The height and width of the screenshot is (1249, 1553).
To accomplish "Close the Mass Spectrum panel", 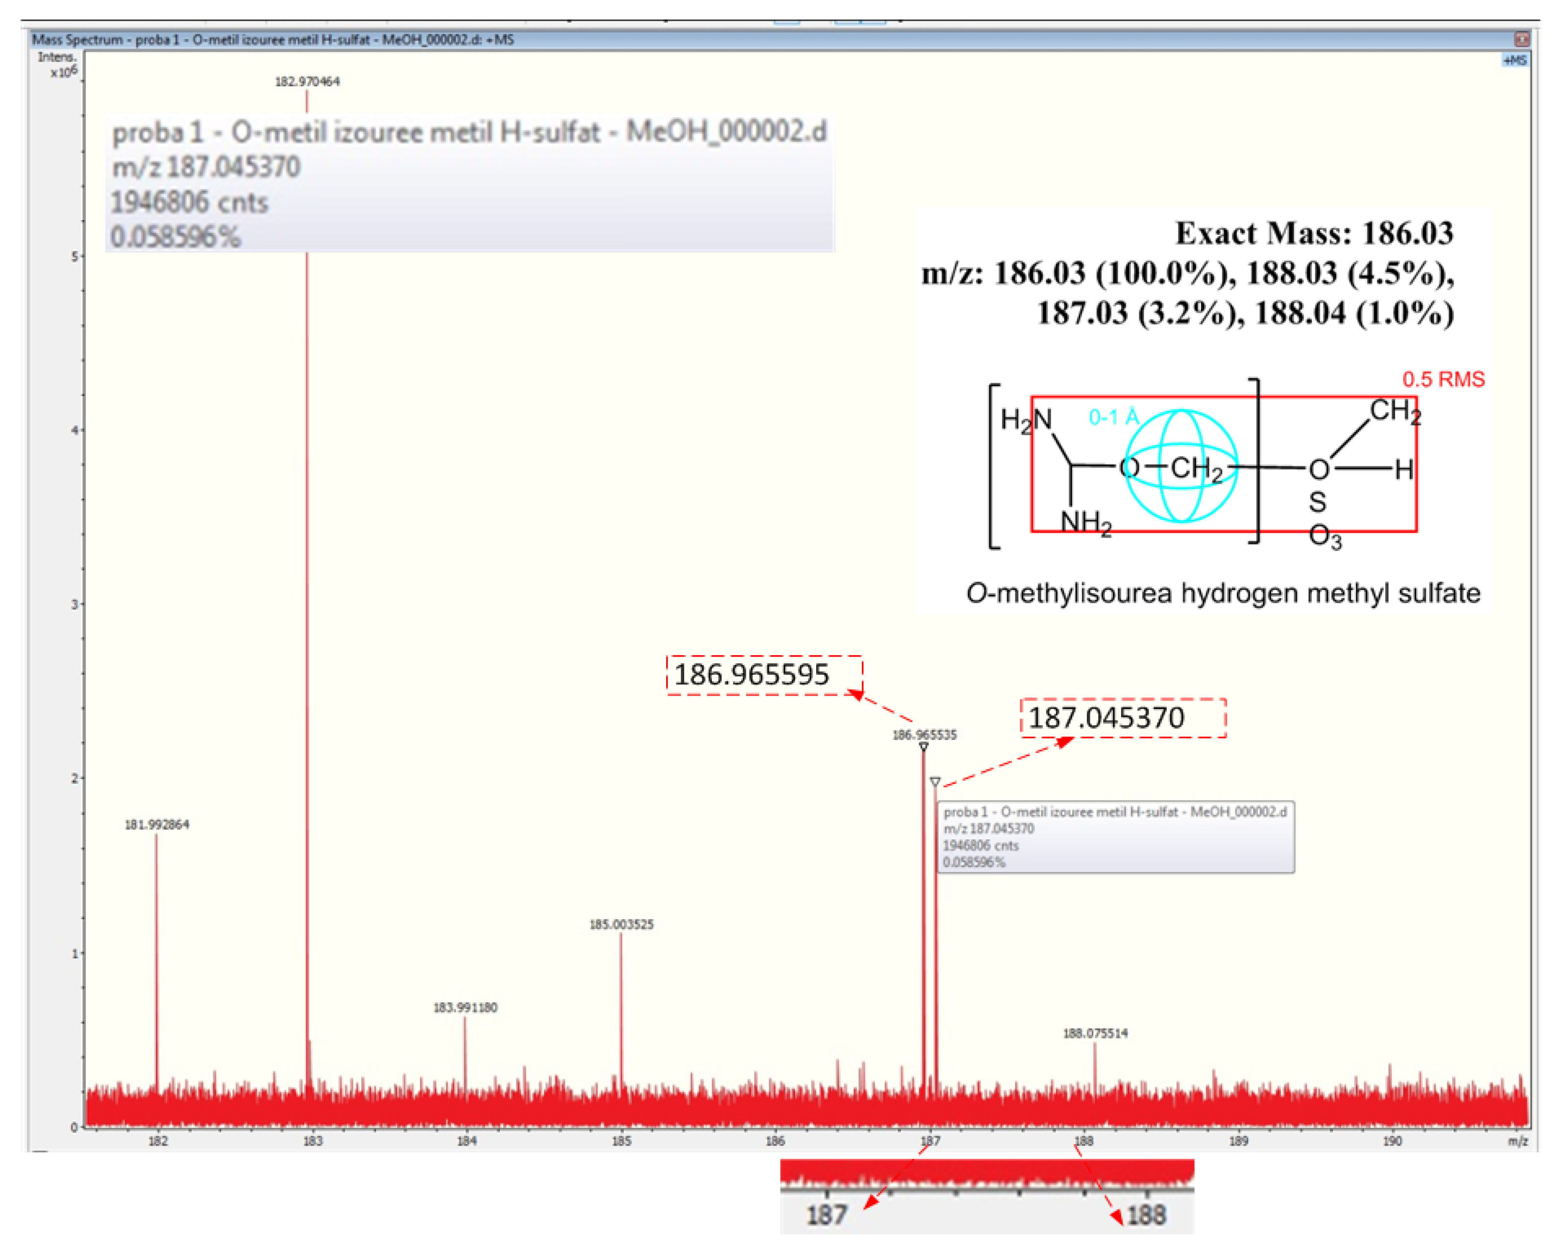I will click(x=1521, y=39).
